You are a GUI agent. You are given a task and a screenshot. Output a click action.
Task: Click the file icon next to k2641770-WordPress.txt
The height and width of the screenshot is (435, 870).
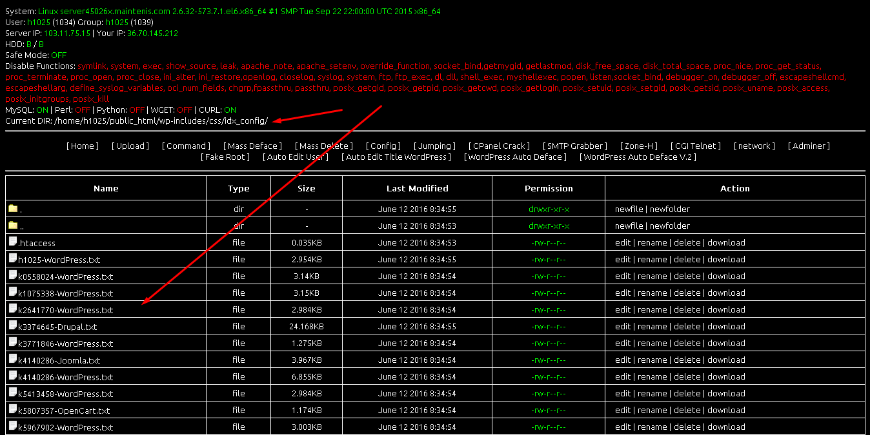13,309
